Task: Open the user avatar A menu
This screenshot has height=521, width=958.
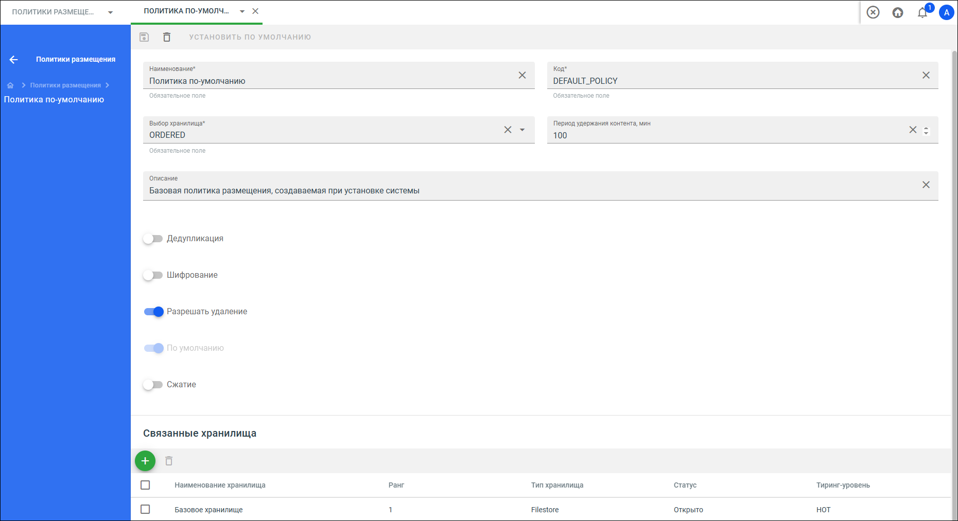Action: (x=947, y=12)
